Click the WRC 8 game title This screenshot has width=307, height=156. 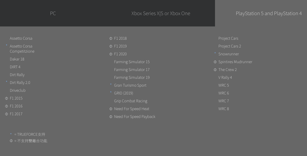coord(224,109)
